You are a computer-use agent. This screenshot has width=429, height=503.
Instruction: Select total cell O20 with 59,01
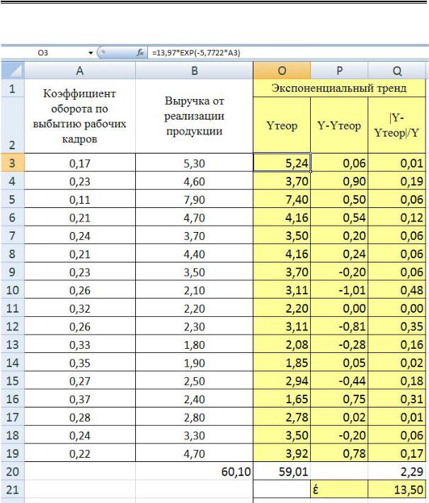pos(282,471)
